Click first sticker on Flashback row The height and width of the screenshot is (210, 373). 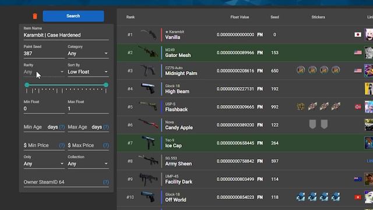coord(301,106)
